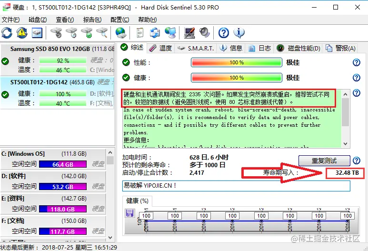Viewport: 368px width, 251px height.
Task: Select the D: [软件] partition
Action: point(53,181)
